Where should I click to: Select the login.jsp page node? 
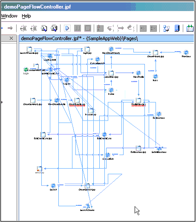[x=87, y=49]
